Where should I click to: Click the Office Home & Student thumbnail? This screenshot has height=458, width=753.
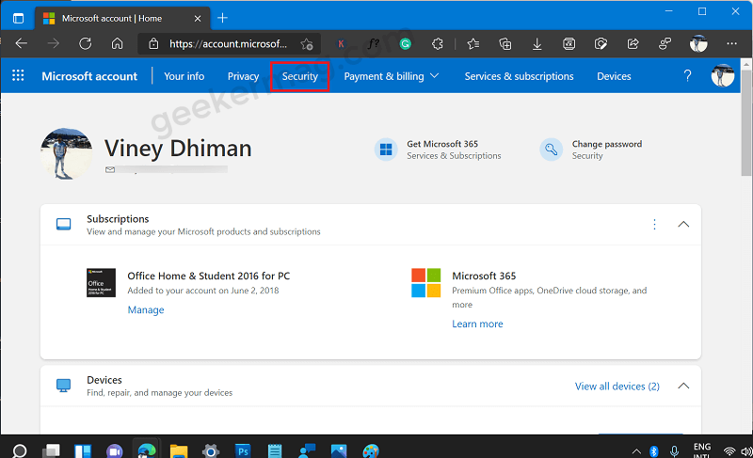tap(101, 282)
